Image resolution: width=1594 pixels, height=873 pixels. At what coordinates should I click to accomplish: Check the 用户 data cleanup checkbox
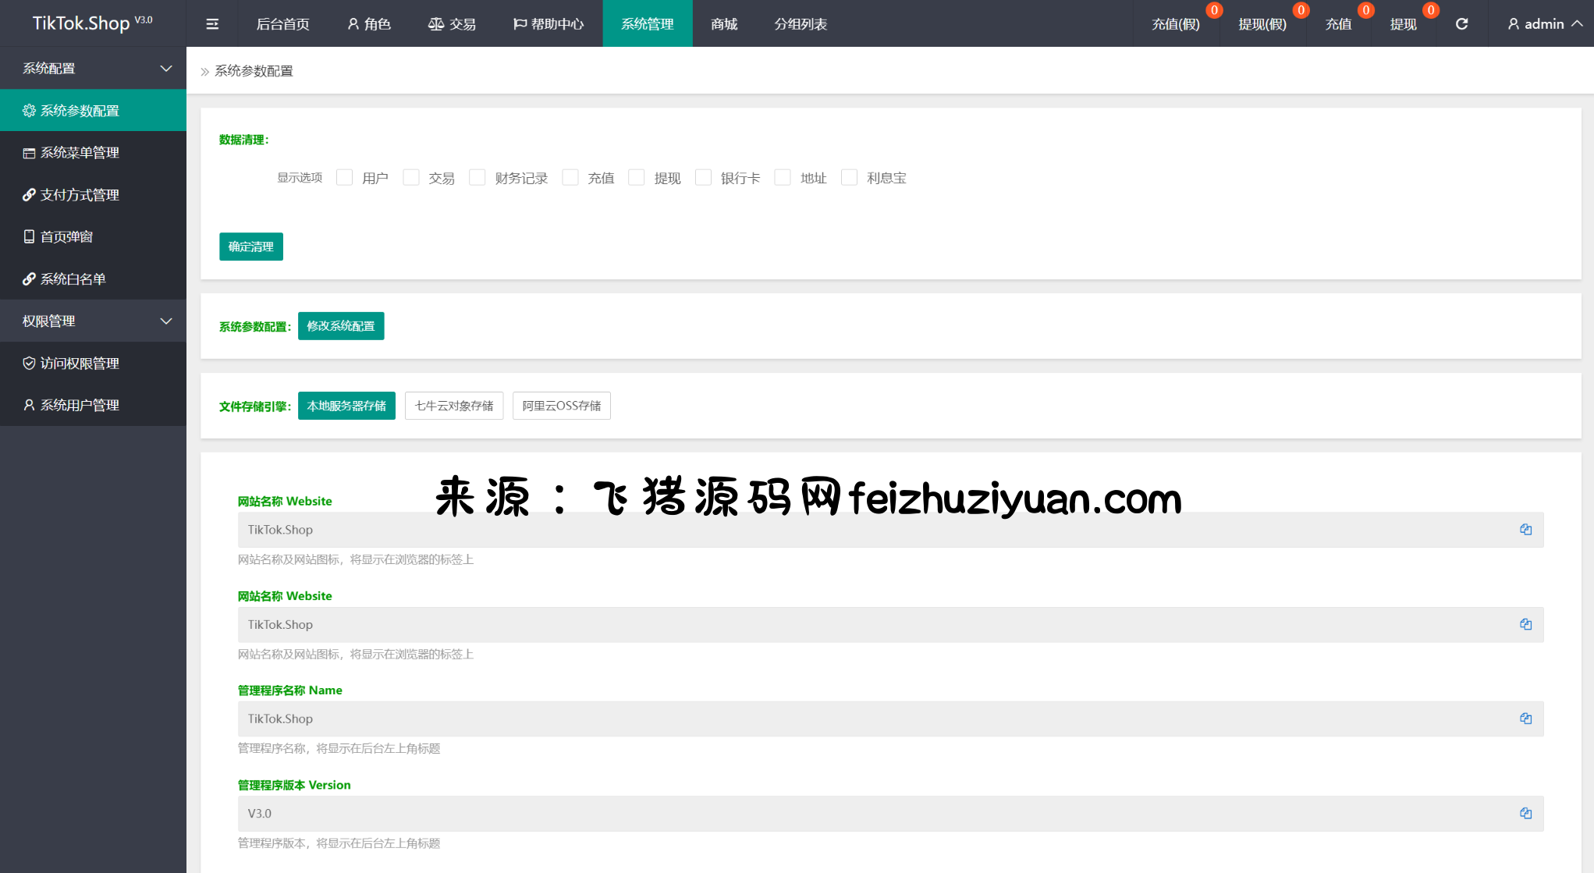coord(344,178)
